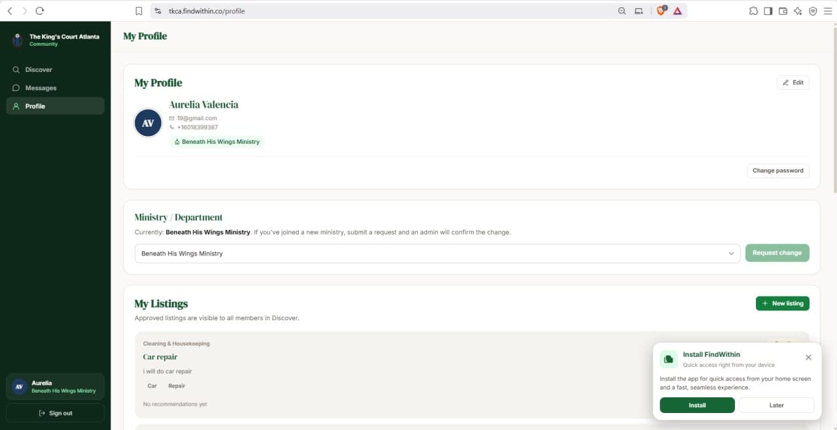837x430 pixels.
Task: Click the FindWithin app icon in install popup
Action: coord(669,359)
